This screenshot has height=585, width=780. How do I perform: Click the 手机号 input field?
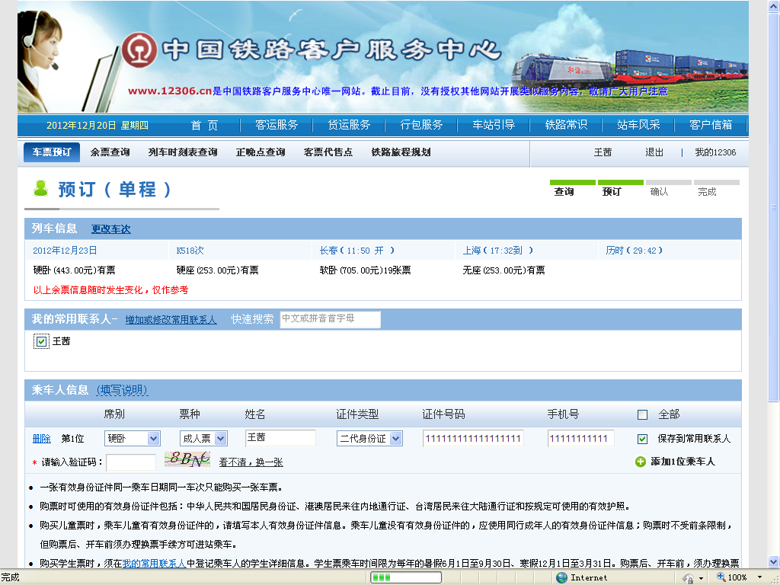tap(581, 438)
